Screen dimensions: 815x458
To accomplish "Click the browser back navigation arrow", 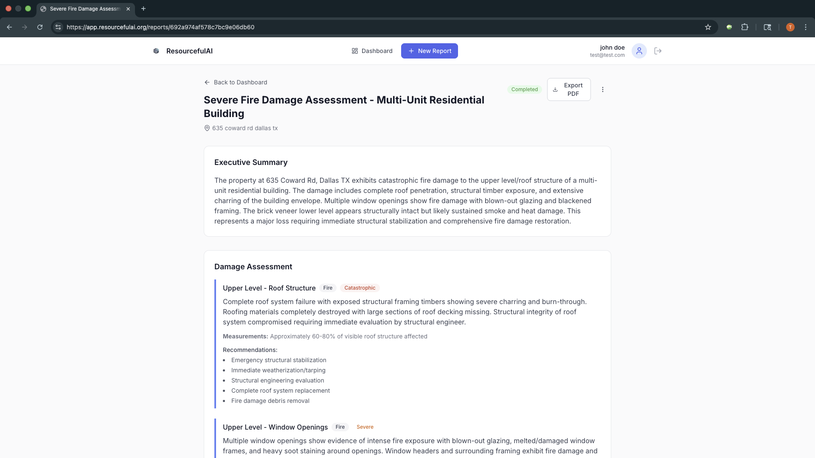I will [x=9, y=27].
